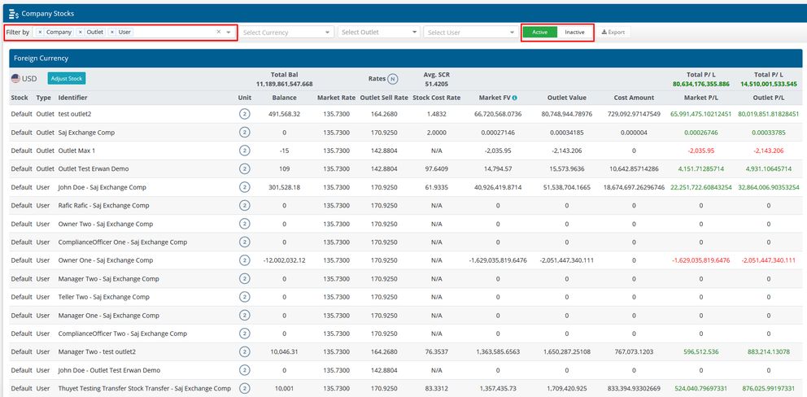Click unit icon for Saj Exchange Comp outlet row

(245, 133)
